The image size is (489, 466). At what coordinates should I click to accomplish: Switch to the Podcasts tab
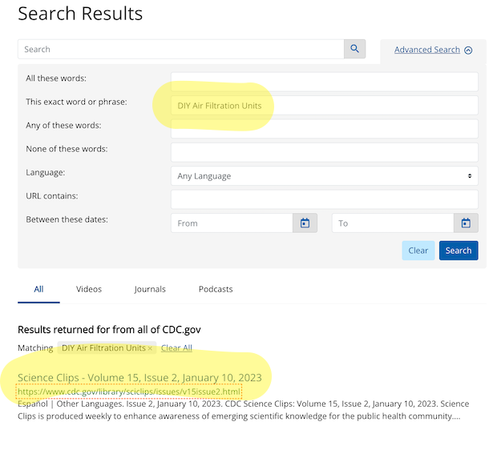(x=216, y=289)
